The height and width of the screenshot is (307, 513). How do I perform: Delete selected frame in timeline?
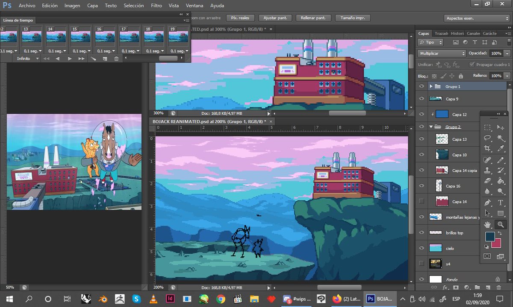(x=116, y=58)
